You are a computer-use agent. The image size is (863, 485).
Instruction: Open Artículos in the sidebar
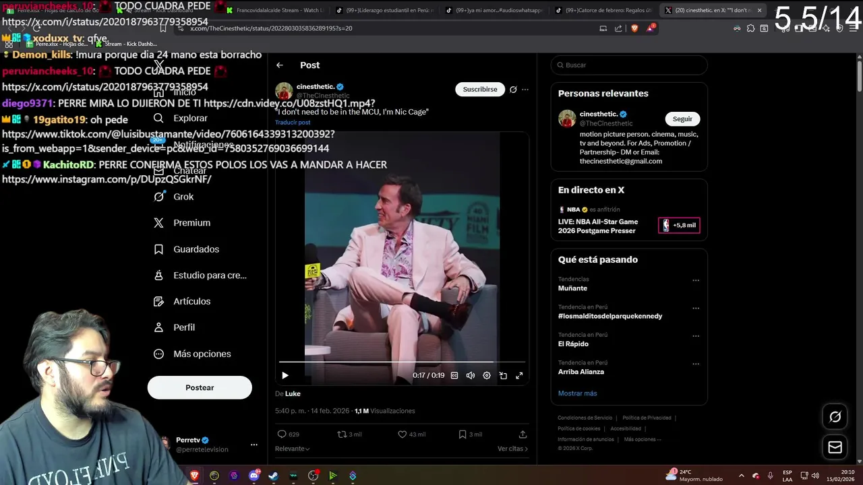182,301
